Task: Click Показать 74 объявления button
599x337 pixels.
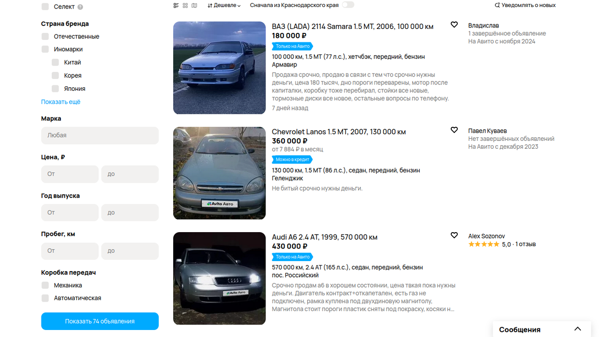Action: (100, 321)
